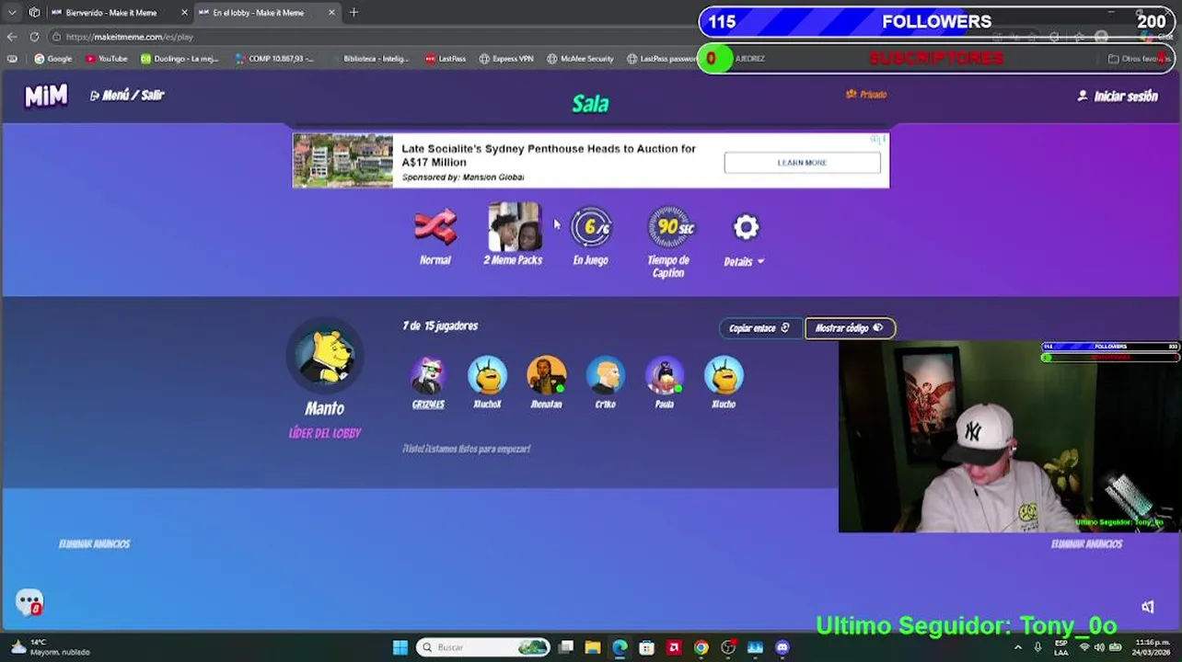Click the browser back arrow
1182x662 pixels.
[12, 37]
